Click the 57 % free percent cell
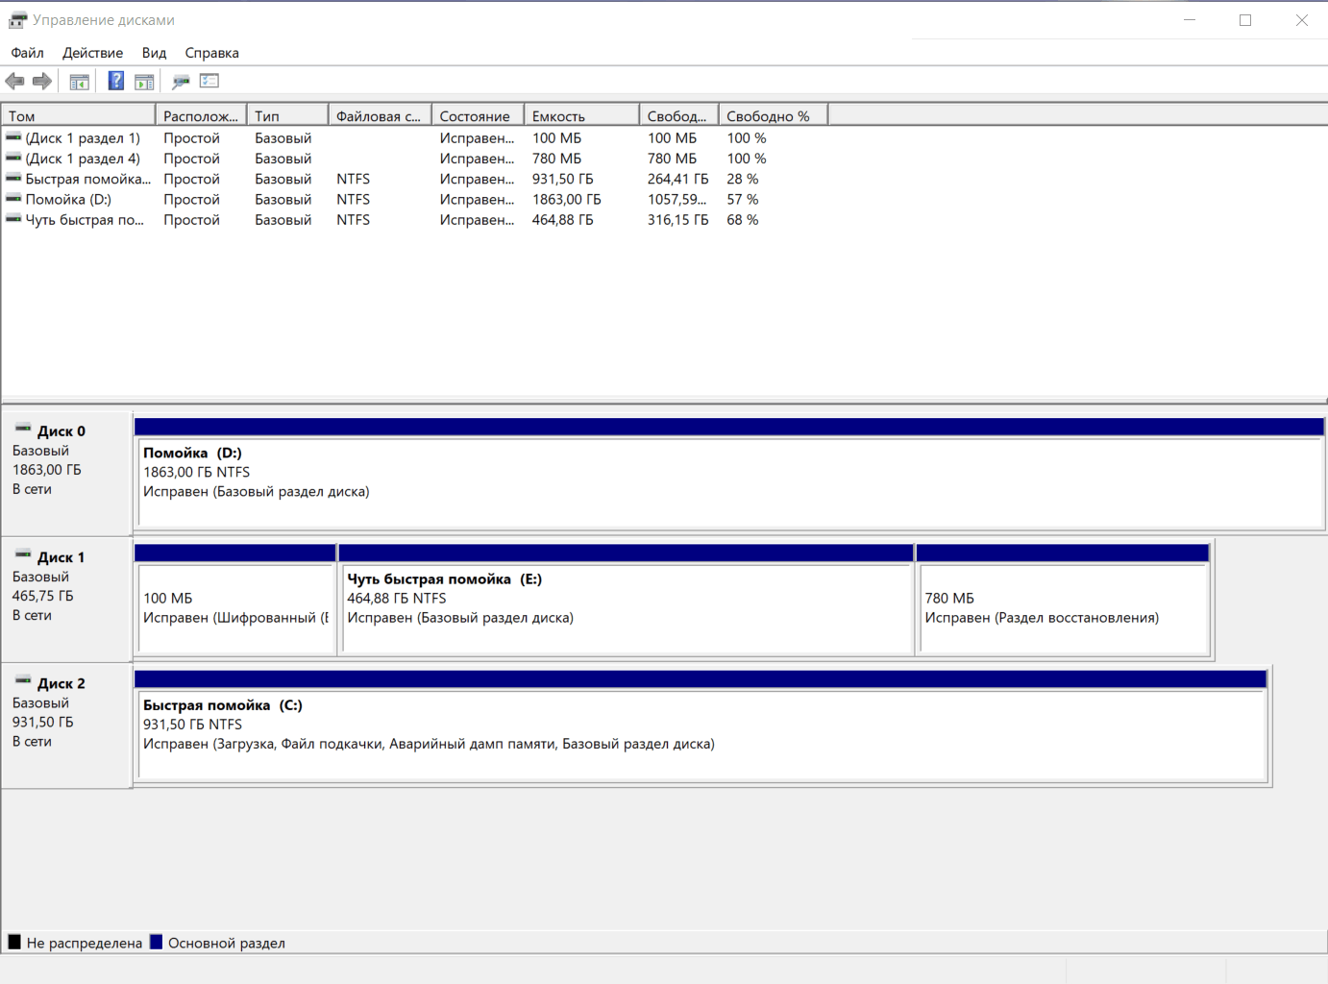Screen dimensions: 1328x984 coord(743,199)
